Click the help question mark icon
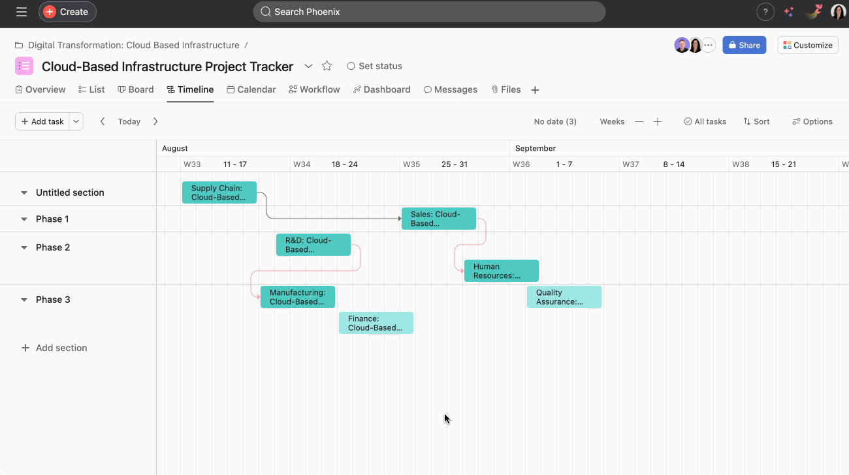This screenshot has width=849, height=475. click(x=765, y=12)
